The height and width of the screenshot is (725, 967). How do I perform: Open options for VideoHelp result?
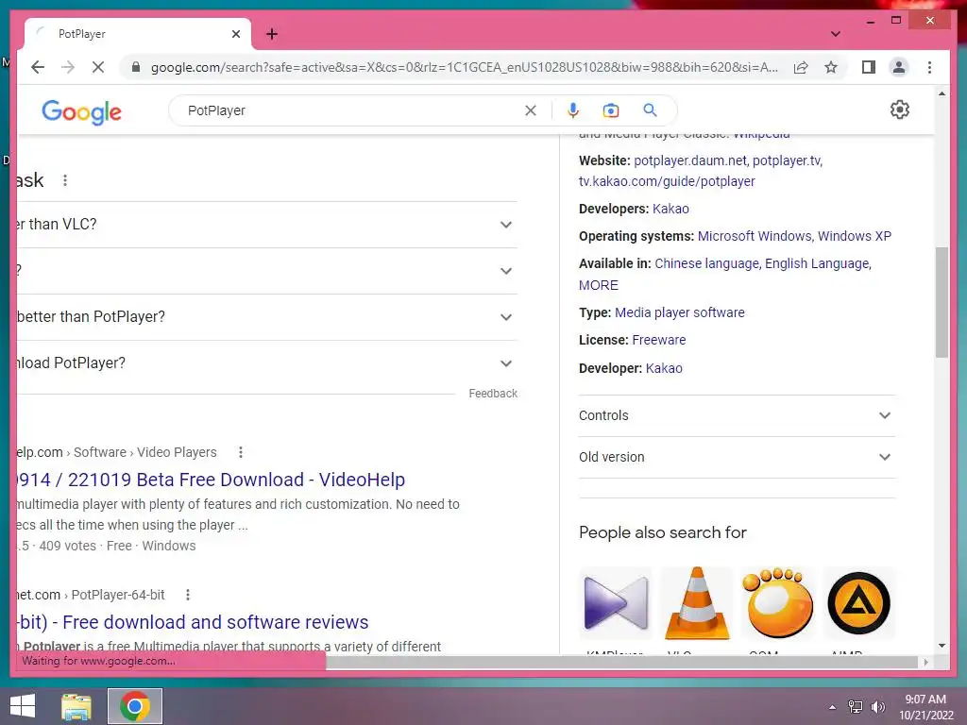[x=241, y=452]
